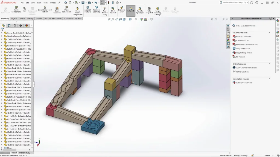280x157 pixels.
Task: Open Large Assembly Settings
Action: click(x=157, y=10)
